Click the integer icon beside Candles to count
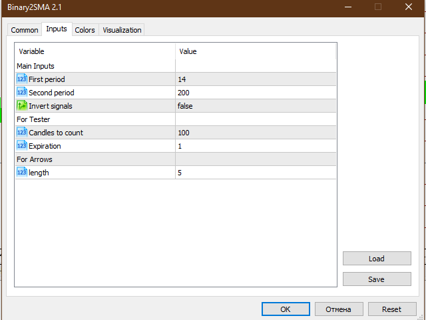The image size is (426, 320). [22, 133]
